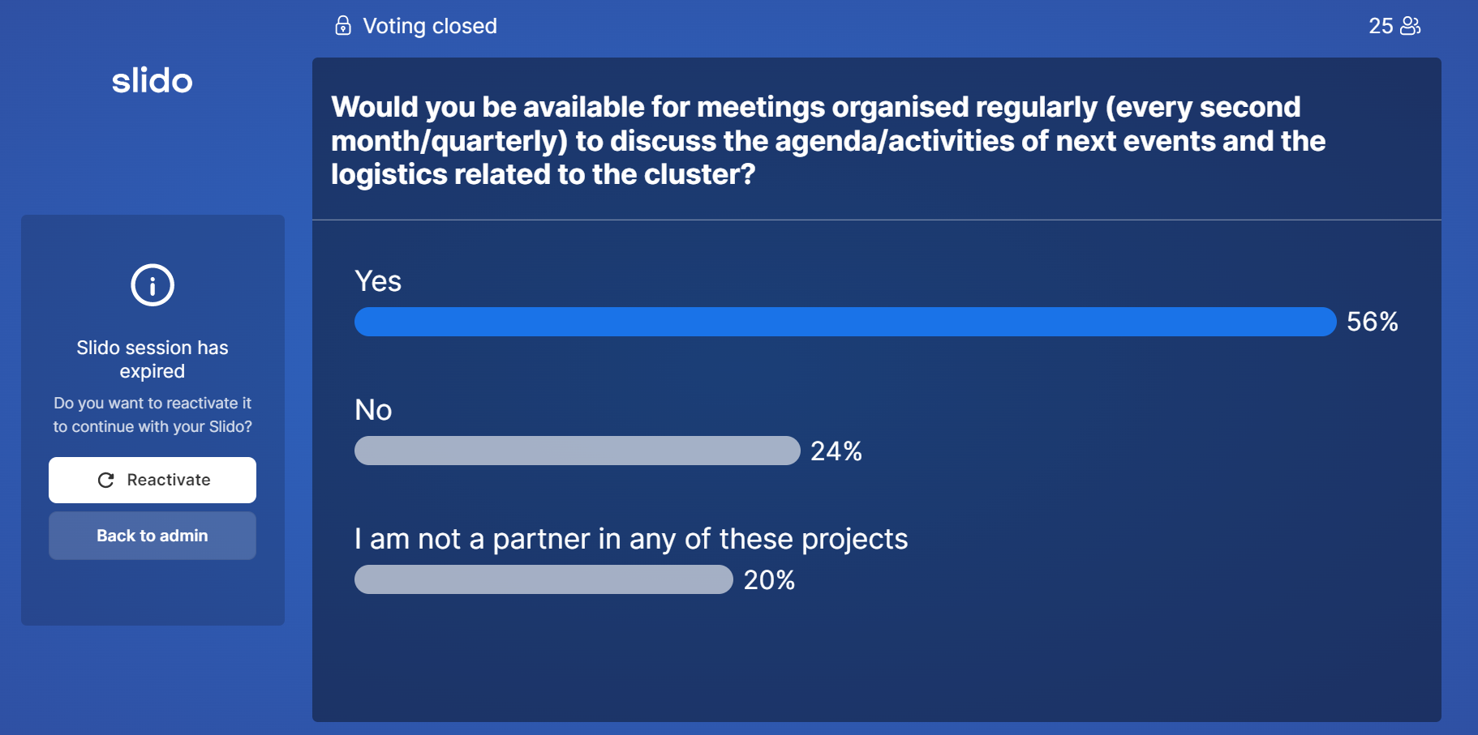
Task: Click the poll question heading text
Action: [828, 140]
